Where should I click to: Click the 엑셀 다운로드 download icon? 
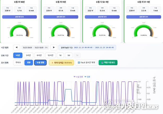click(102, 63)
